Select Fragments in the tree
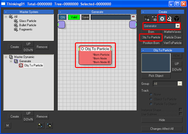188x134 pixels. pos(26,29)
